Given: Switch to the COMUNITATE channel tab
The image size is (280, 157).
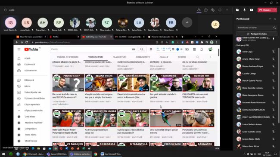Looking at the screenshot, I should [143, 57].
